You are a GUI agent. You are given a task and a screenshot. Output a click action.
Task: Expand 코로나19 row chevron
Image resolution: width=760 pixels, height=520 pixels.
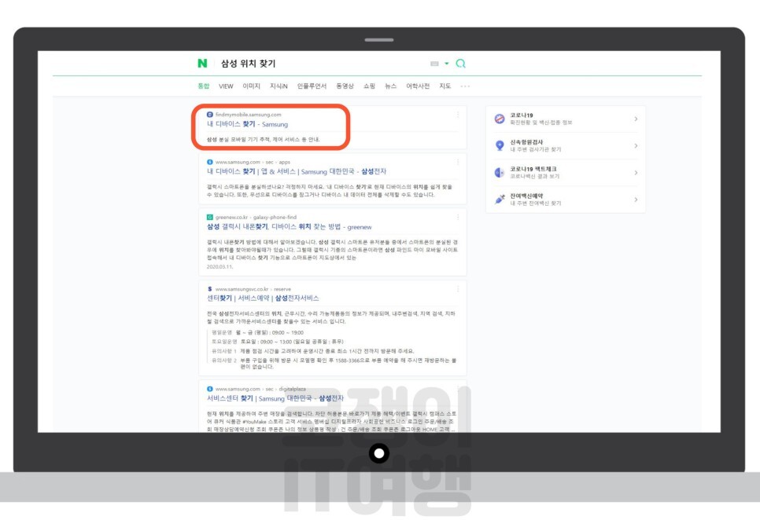[636, 119]
